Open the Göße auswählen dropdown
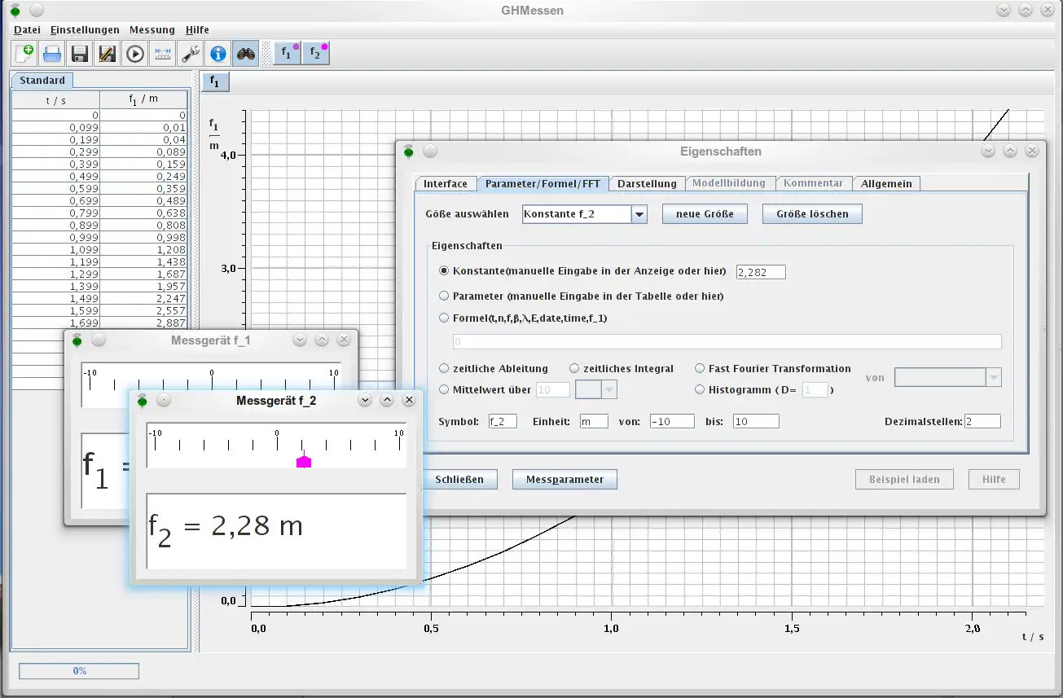This screenshot has width=1063, height=698. tap(639, 214)
